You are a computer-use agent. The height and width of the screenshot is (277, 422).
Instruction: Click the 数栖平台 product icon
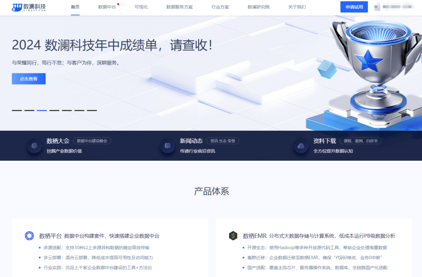coord(29,236)
